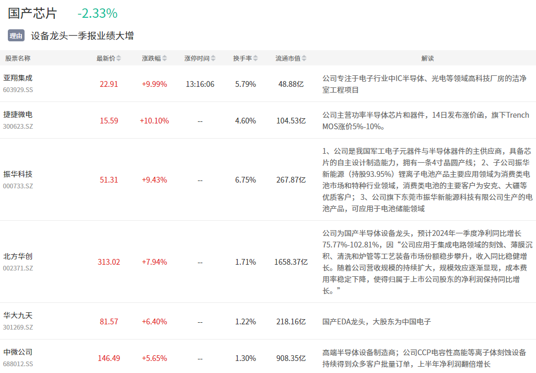
Task: Sort by 涨跌幅 column arrows
Action: (165, 59)
